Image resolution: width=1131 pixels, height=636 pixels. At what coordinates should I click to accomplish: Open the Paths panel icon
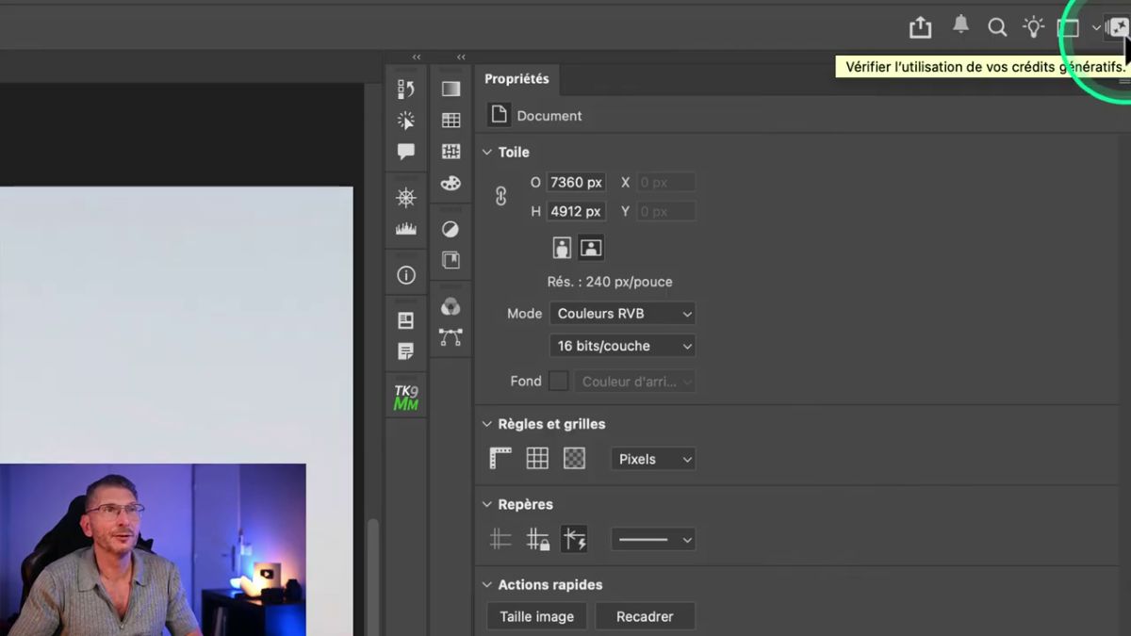451,337
